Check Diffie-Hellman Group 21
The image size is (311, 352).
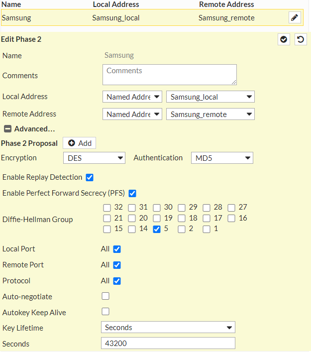coord(107,218)
